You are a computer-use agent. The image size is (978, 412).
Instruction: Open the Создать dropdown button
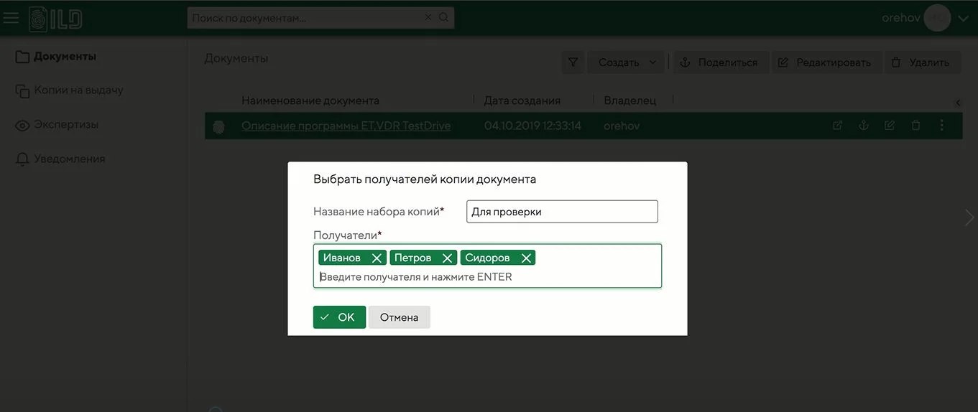pos(627,62)
